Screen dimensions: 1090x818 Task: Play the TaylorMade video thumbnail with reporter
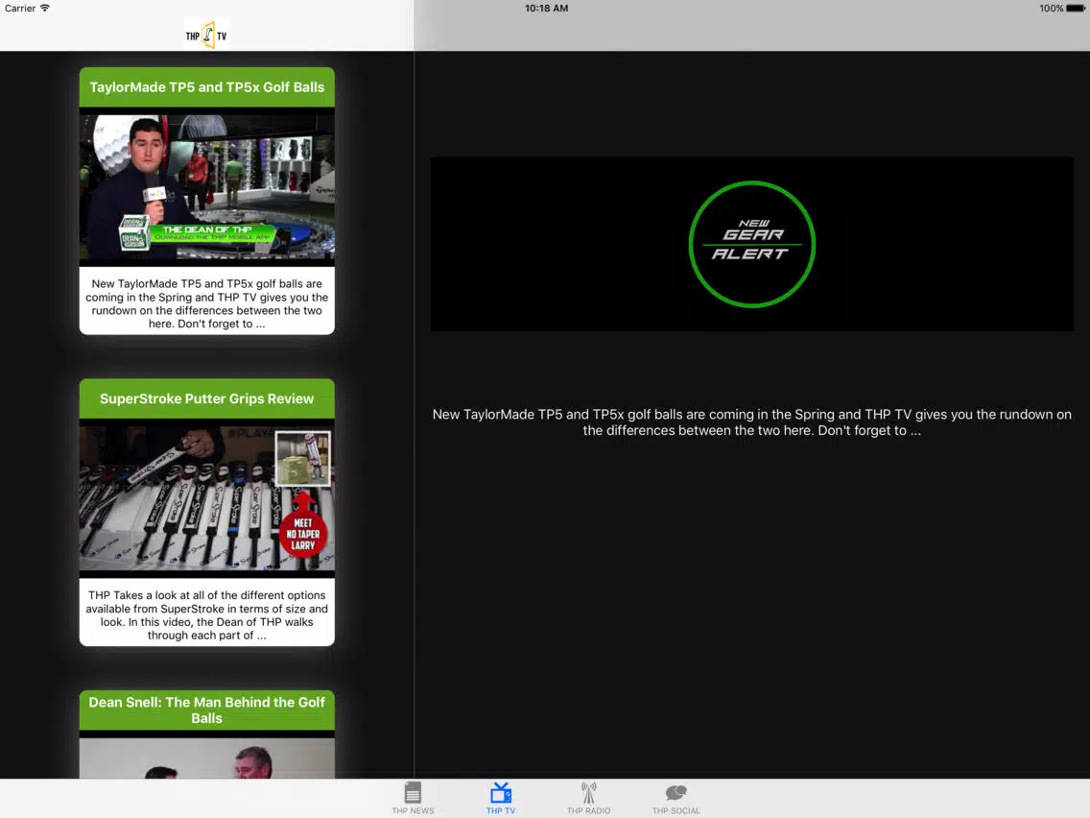pyautogui.click(x=207, y=187)
